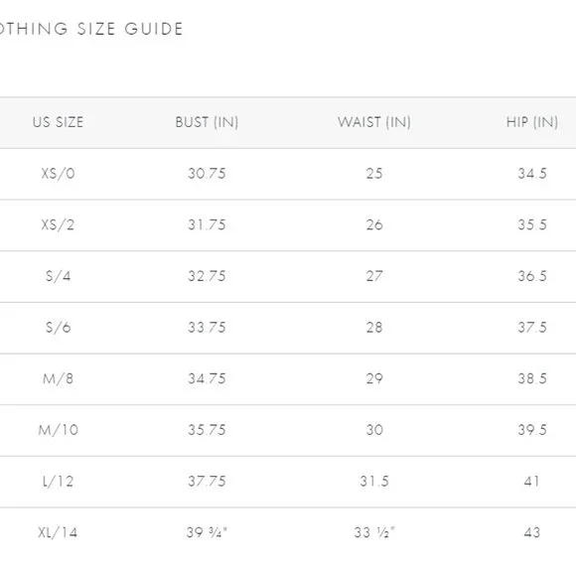Click the L/12 size cell
This screenshot has height=576, width=576.
tap(58, 482)
